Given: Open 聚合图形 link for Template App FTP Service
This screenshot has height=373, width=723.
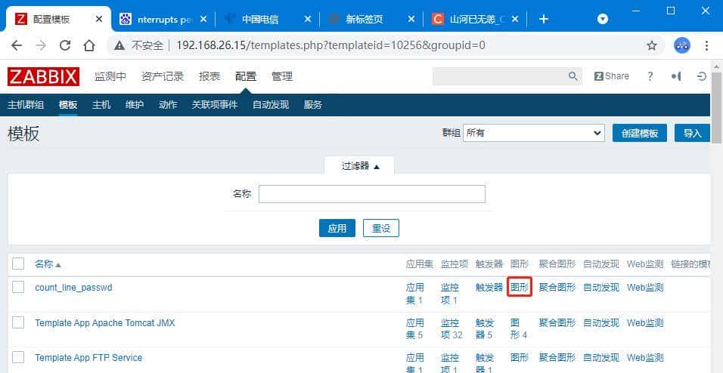Looking at the screenshot, I should [x=557, y=358].
